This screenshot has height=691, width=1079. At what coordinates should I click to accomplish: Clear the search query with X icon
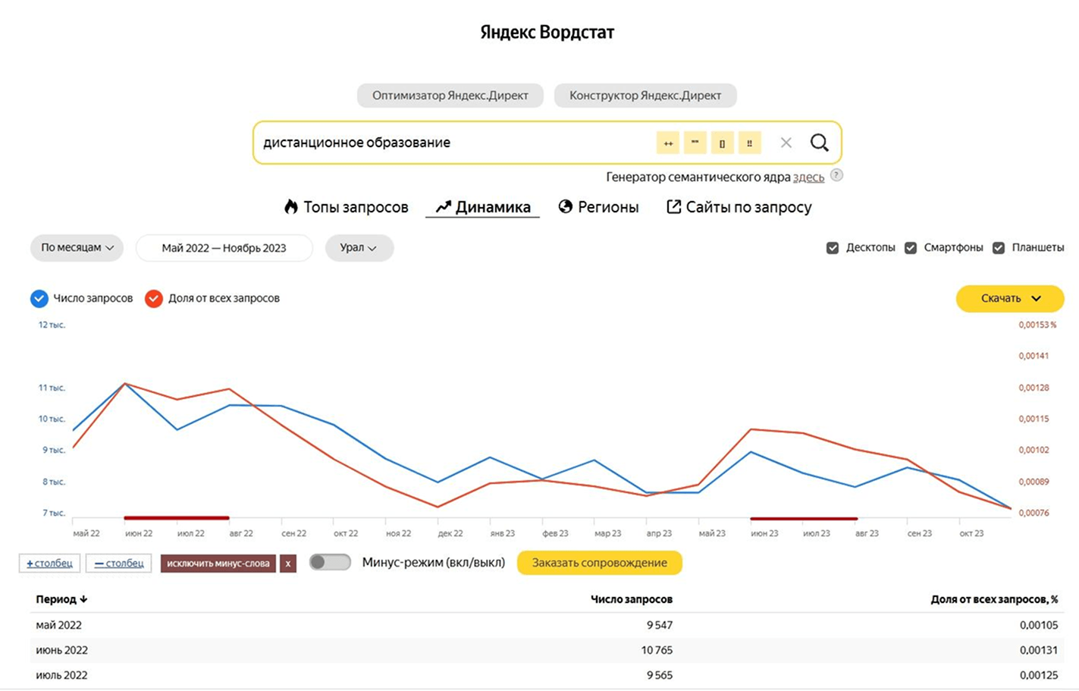(x=786, y=143)
